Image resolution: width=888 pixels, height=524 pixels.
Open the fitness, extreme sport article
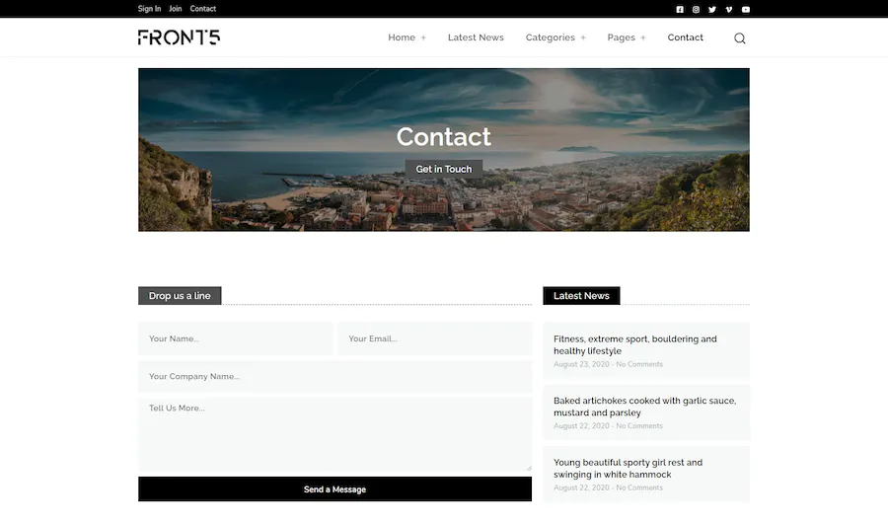click(634, 345)
